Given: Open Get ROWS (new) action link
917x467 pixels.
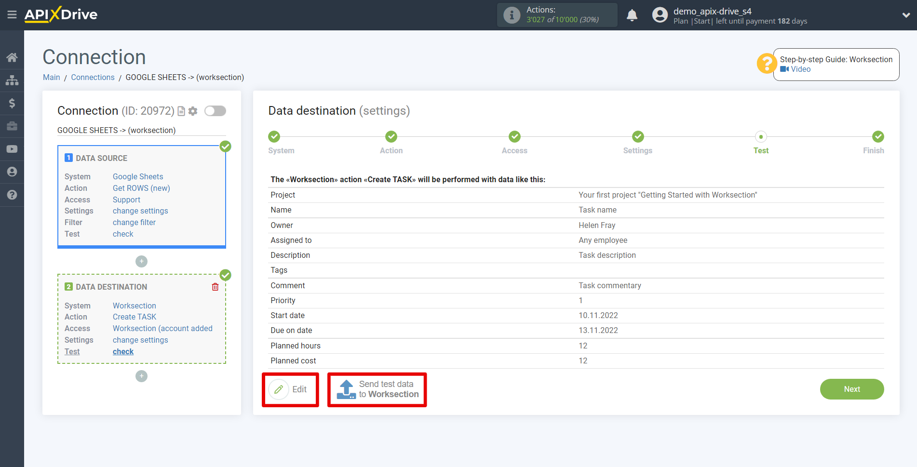Looking at the screenshot, I should [x=141, y=188].
